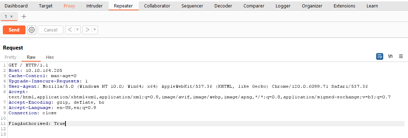Toggle message line wrap icon
Viewport: 408px width, 138px height.
click(x=380, y=56)
